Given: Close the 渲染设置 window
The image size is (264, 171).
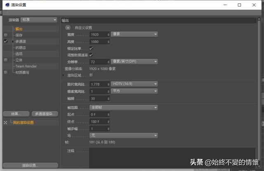Looking at the screenshot, I should 254,5.
